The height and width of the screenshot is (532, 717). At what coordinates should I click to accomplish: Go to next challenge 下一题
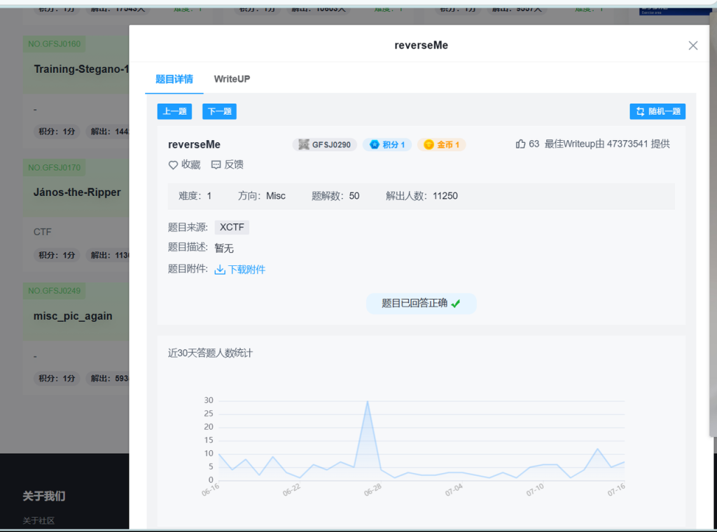219,111
